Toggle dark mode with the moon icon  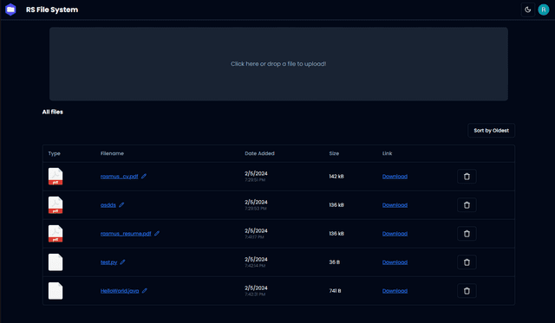click(x=528, y=10)
